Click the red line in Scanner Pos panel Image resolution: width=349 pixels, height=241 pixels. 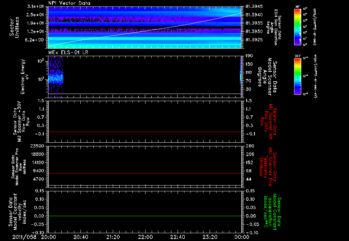tap(145, 173)
